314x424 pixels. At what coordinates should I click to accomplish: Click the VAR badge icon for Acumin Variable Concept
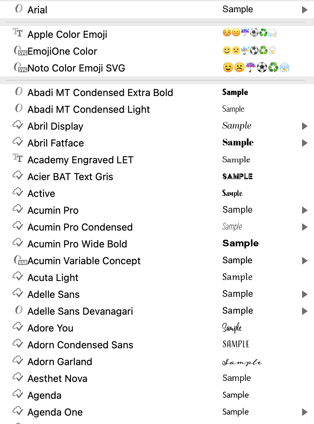[x=19, y=261]
